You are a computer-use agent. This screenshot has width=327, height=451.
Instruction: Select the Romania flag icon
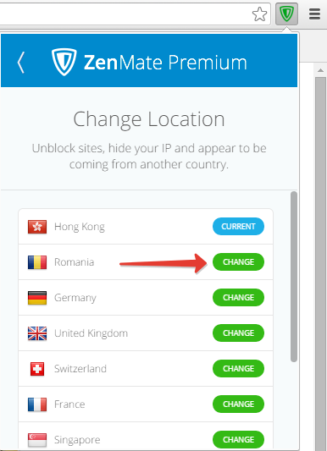click(37, 262)
